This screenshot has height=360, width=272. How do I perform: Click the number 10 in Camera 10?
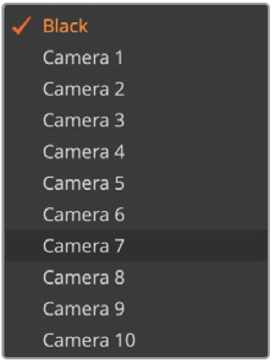[126, 340]
